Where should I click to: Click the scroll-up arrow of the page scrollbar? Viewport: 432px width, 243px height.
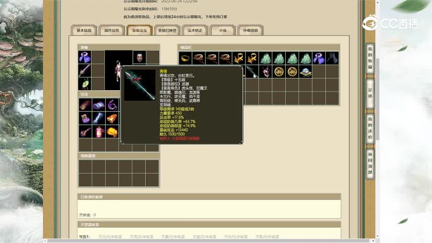[377, 2]
